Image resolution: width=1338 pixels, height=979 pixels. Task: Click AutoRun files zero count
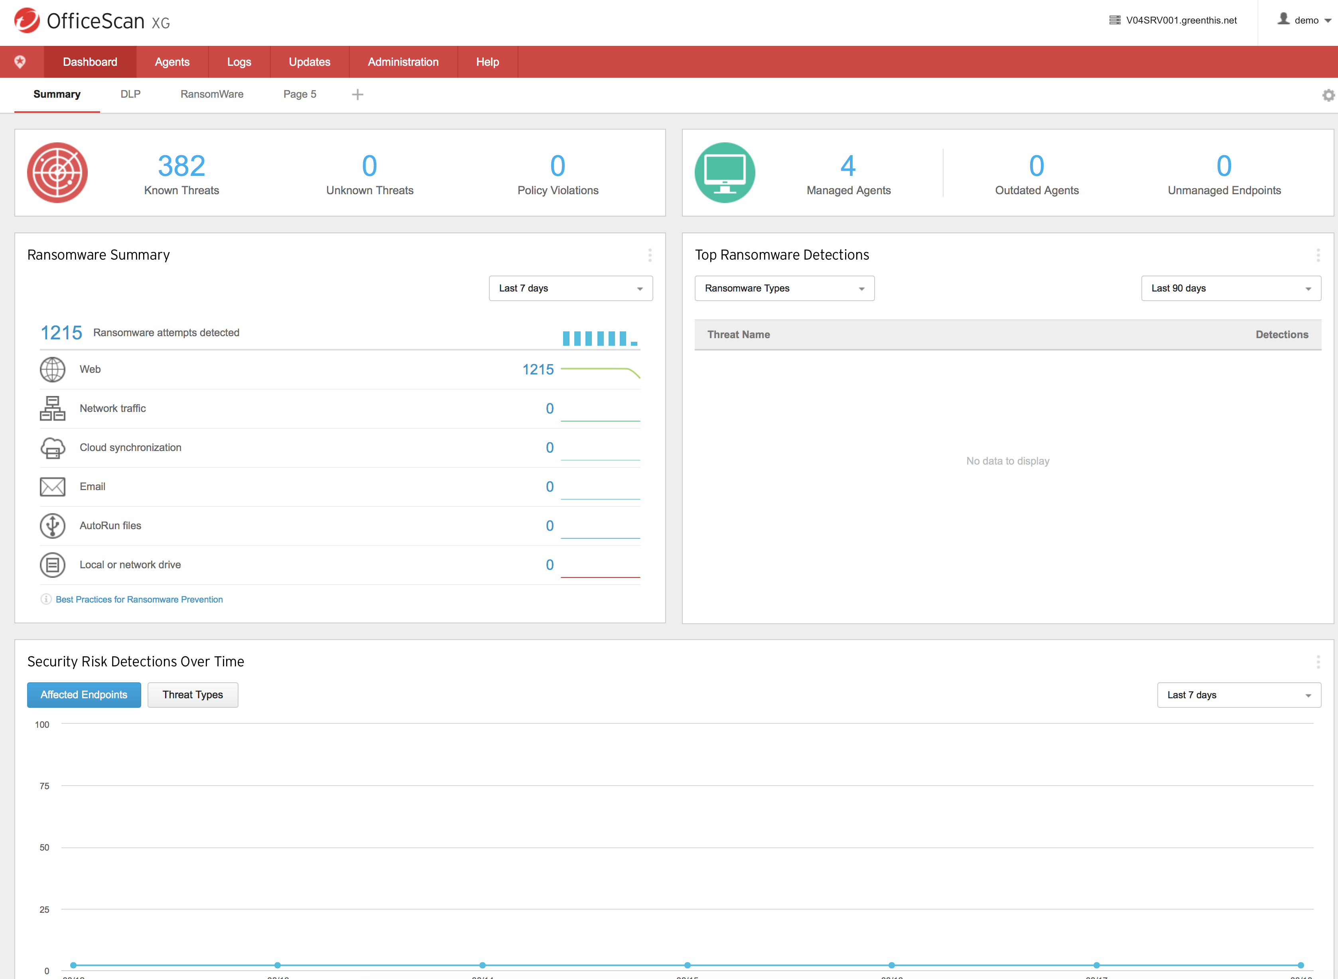pos(550,526)
